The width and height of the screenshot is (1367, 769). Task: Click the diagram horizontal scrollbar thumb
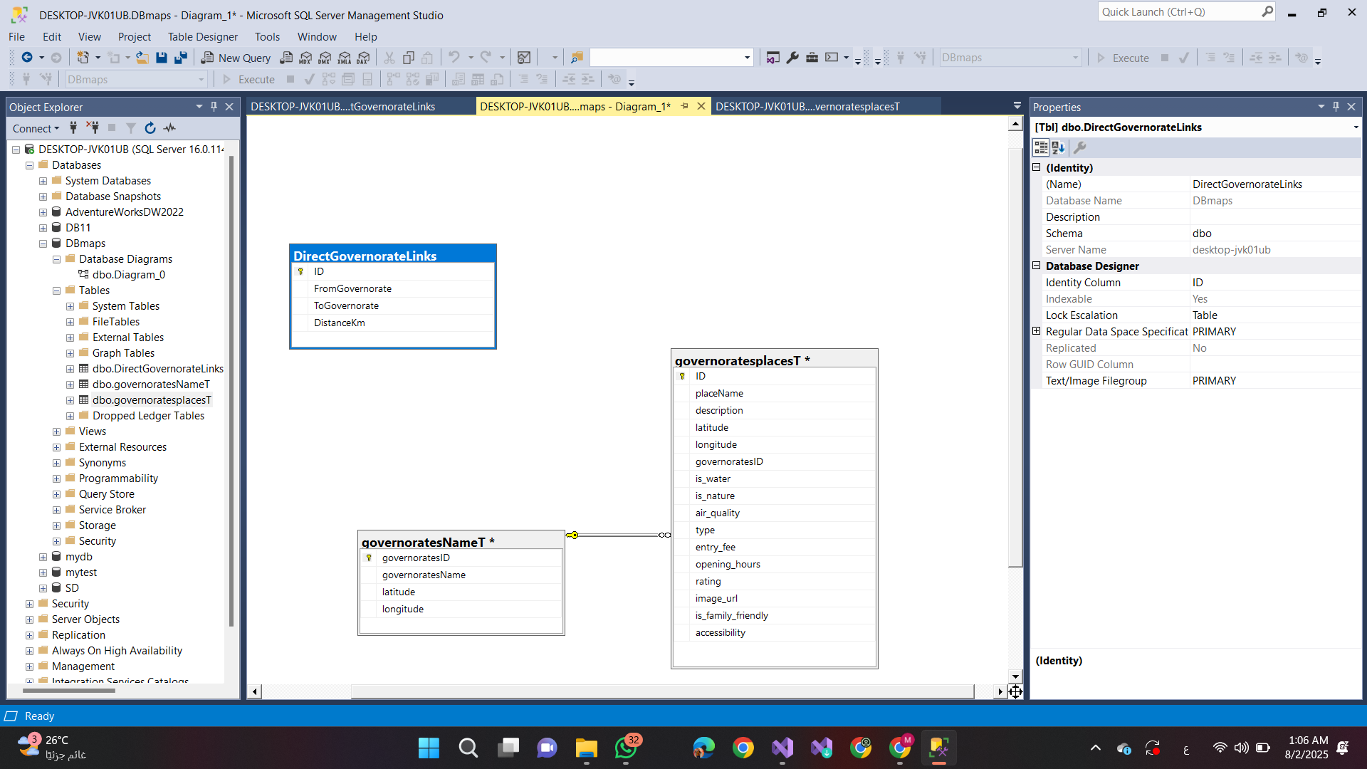pos(662,691)
